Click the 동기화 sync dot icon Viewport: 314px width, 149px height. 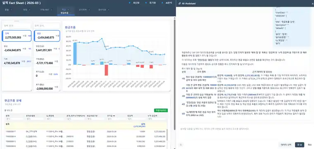click(x=145, y=3)
